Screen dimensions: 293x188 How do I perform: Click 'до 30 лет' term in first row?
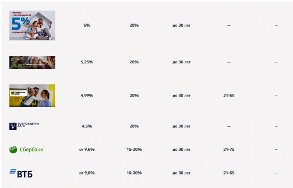click(x=181, y=25)
